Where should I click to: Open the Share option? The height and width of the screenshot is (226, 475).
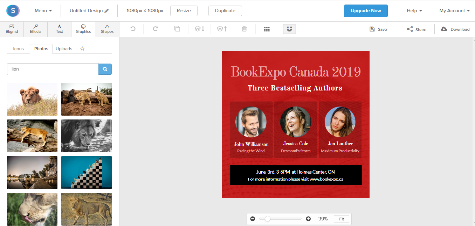coord(417,29)
